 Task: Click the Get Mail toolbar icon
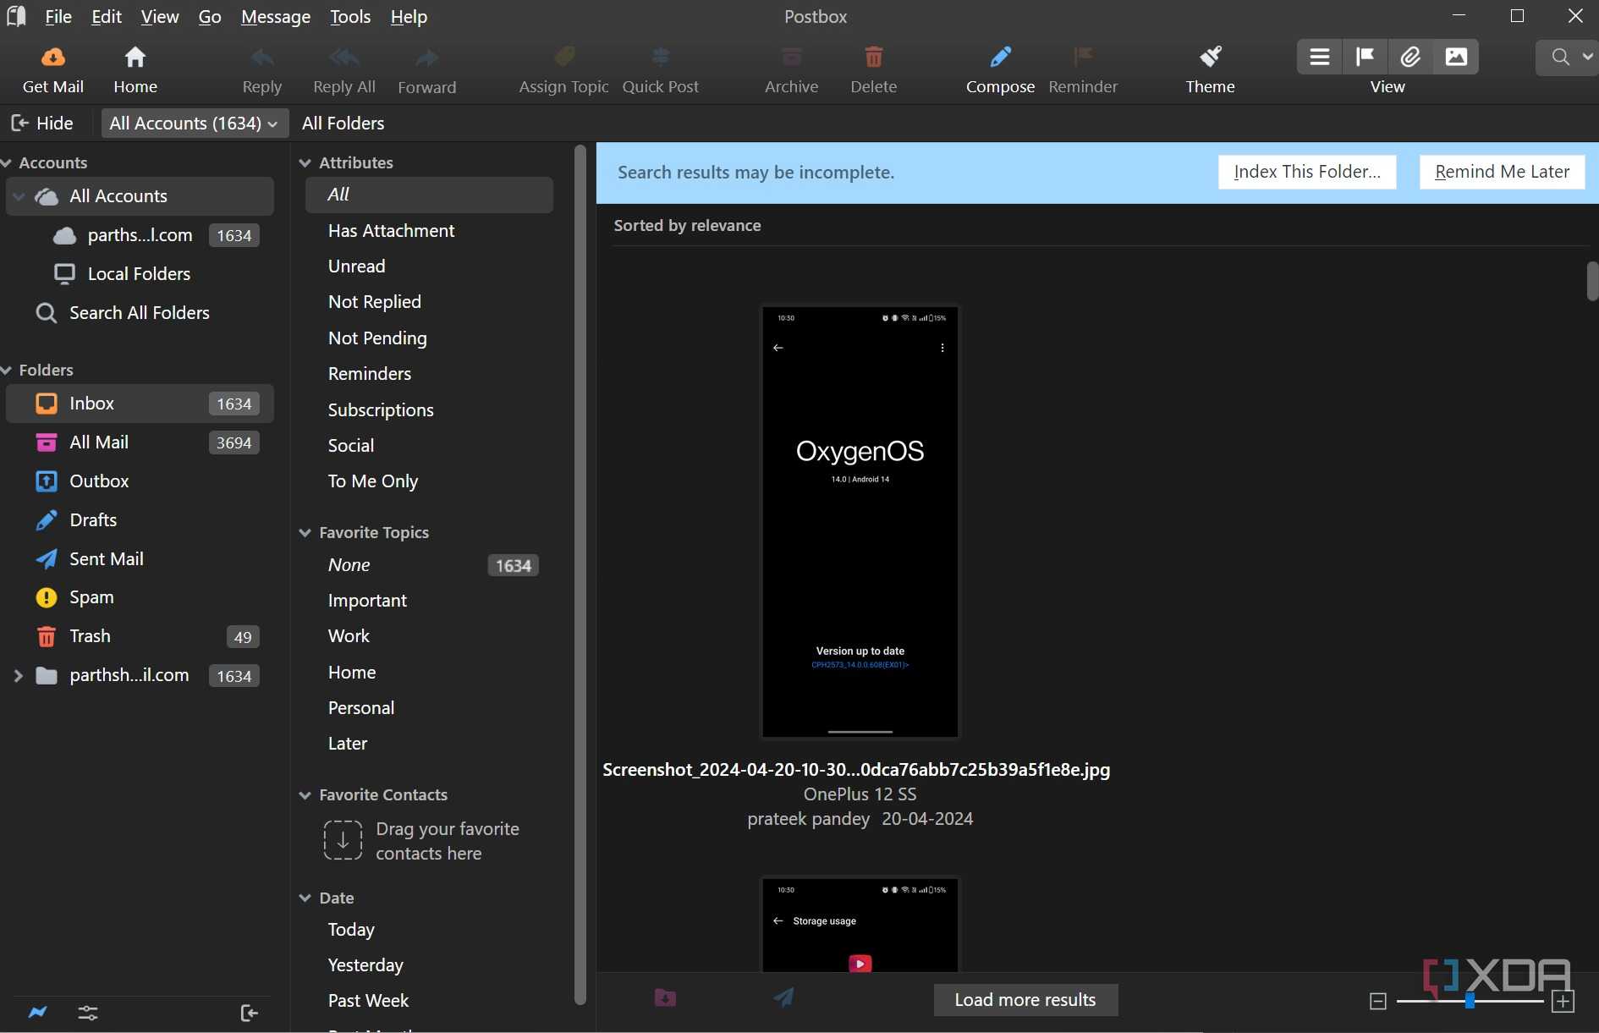[x=52, y=58]
